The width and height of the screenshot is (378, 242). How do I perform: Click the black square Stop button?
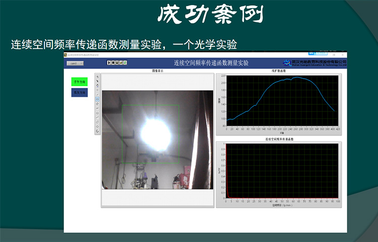(113, 63)
